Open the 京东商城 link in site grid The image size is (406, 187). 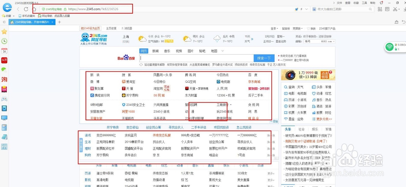click(254, 82)
